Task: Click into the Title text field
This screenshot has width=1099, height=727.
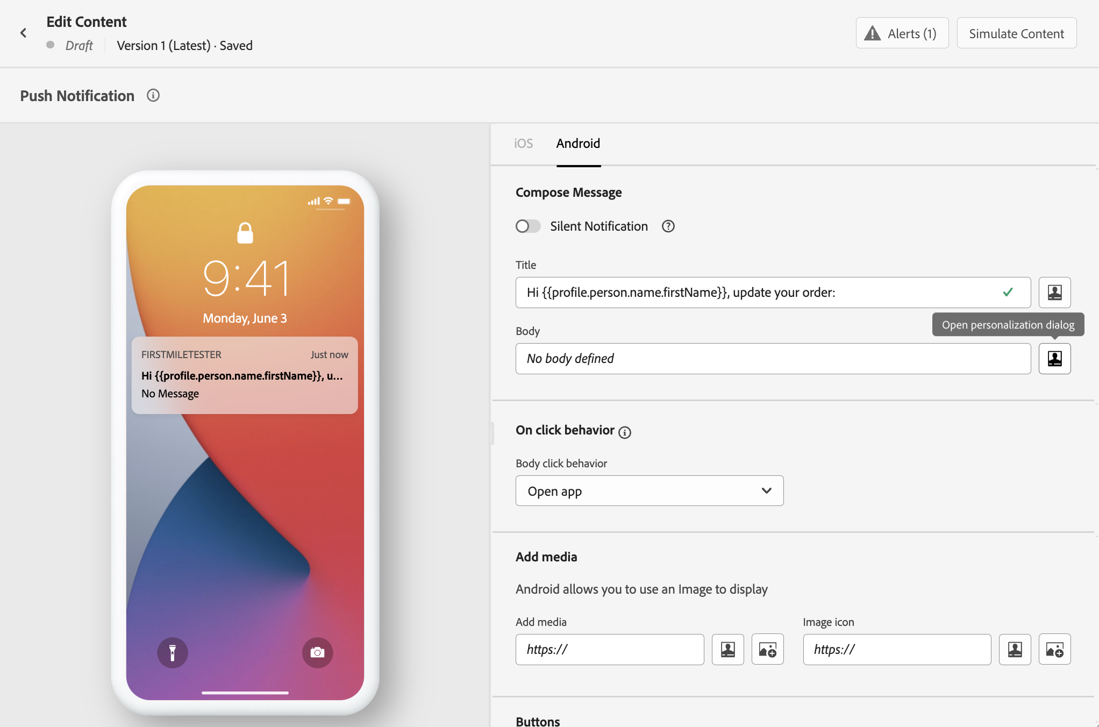Action: (753, 293)
